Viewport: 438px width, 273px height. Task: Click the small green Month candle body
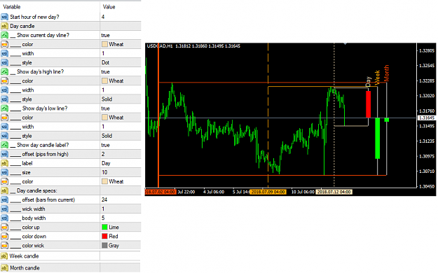pos(387,120)
